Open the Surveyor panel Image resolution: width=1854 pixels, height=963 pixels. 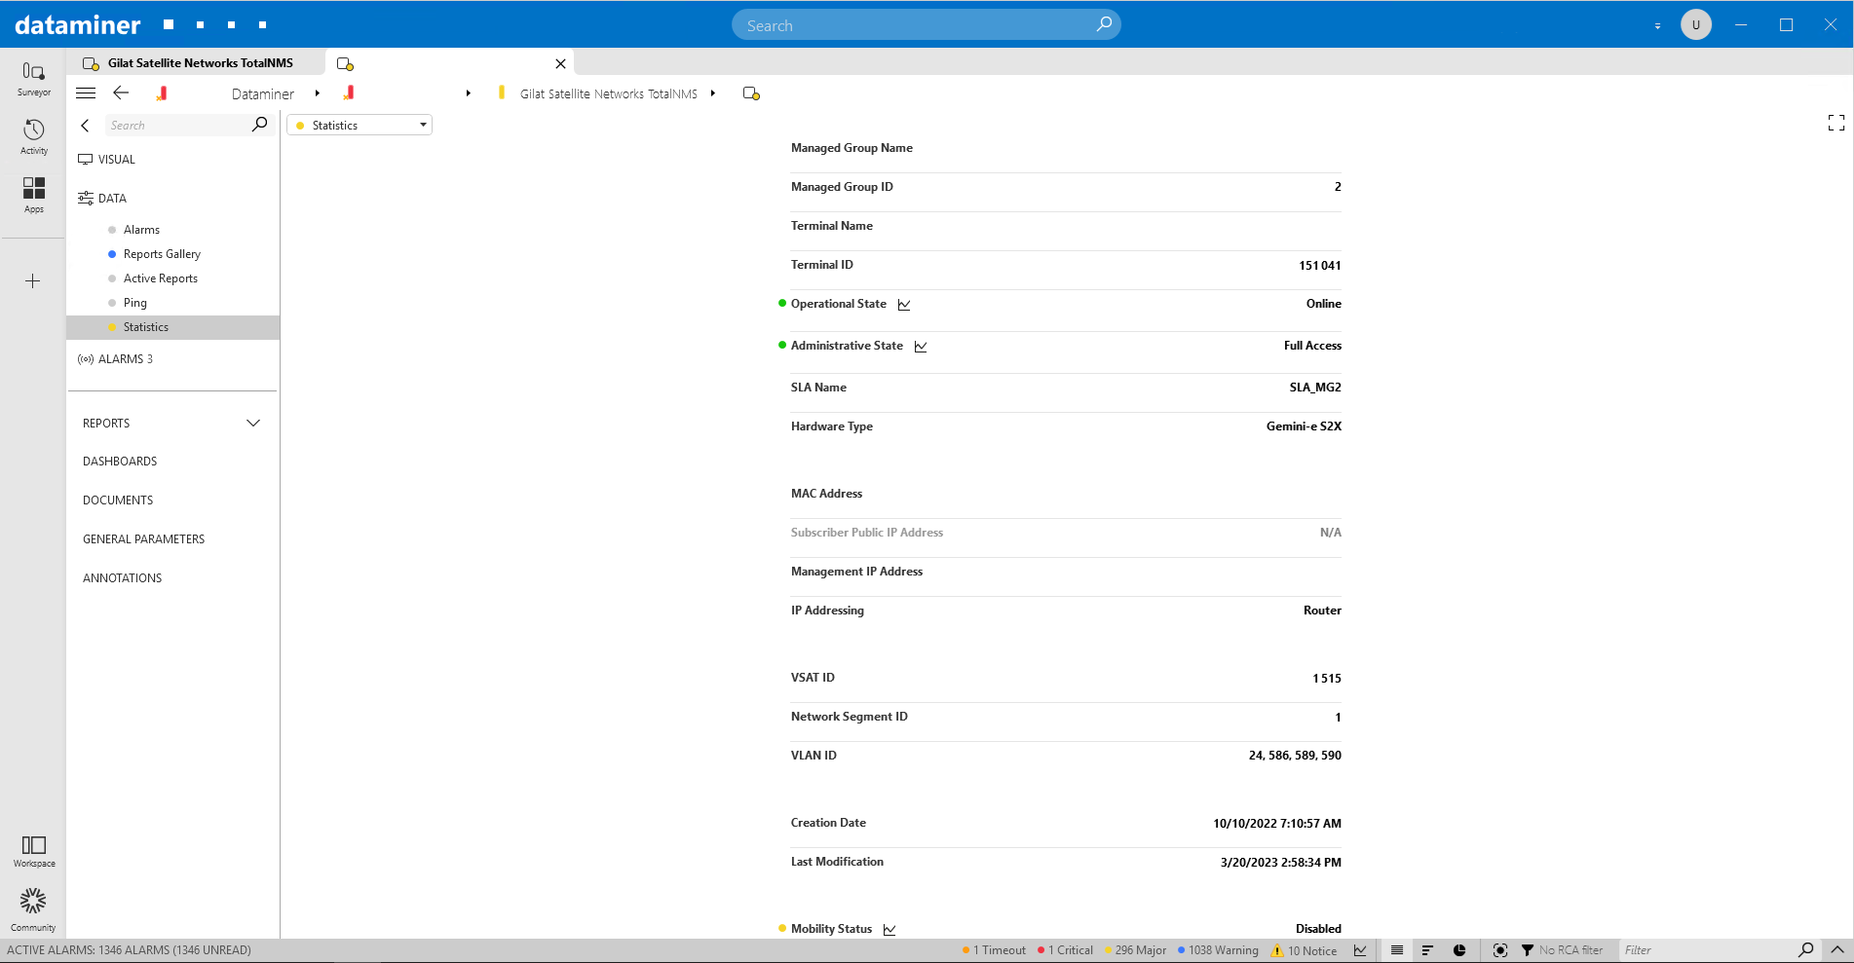(x=33, y=79)
